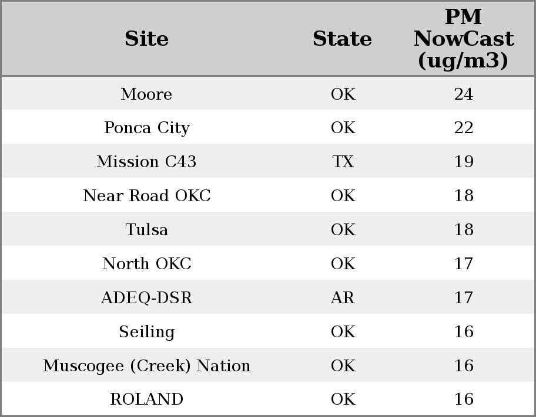Click the ADEQ-DSR site entry
This screenshot has height=417, width=536.
pyautogui.click(x=146, y=297)
